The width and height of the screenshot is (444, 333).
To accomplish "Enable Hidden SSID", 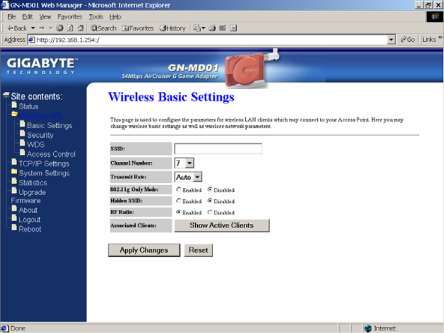I will point(178,201).
